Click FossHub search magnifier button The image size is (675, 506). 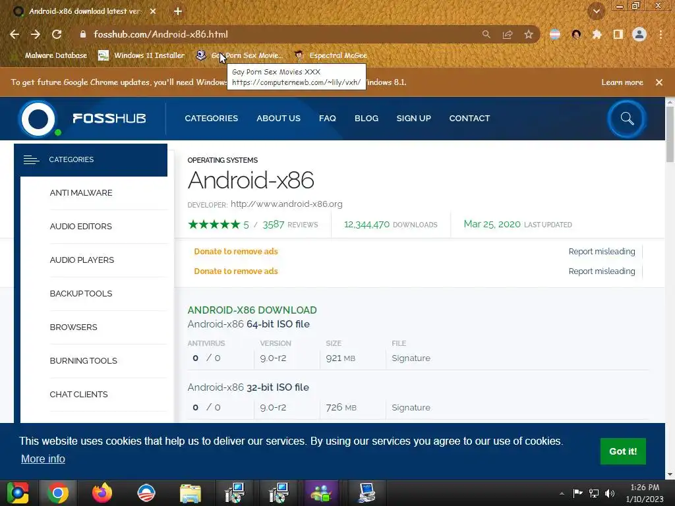point(627,119)
